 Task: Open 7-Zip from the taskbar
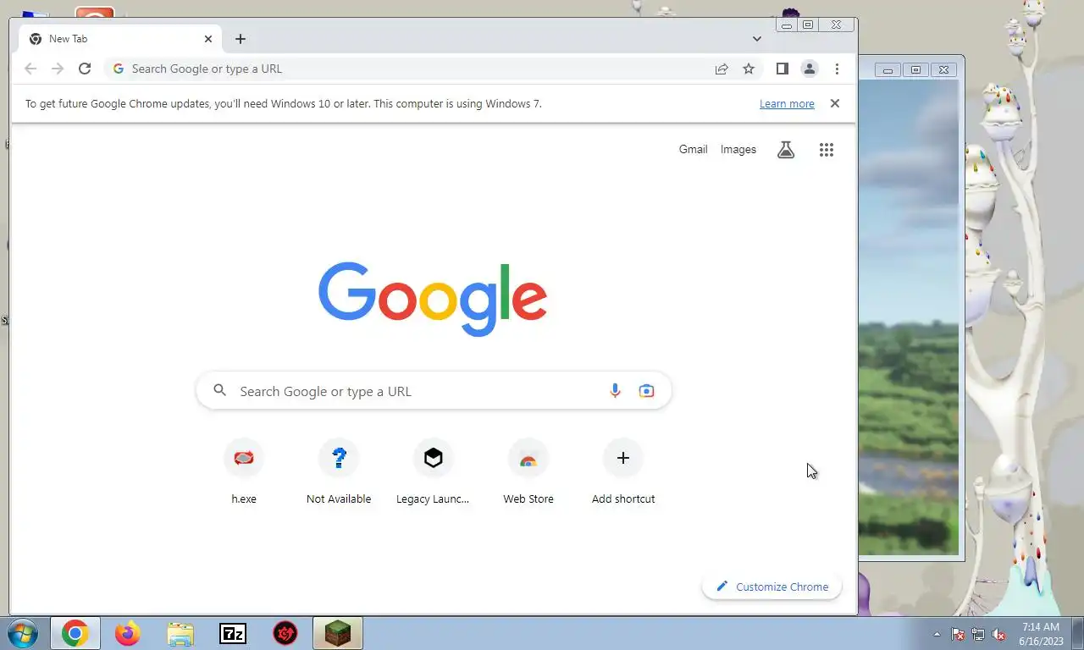pos(233,633)
